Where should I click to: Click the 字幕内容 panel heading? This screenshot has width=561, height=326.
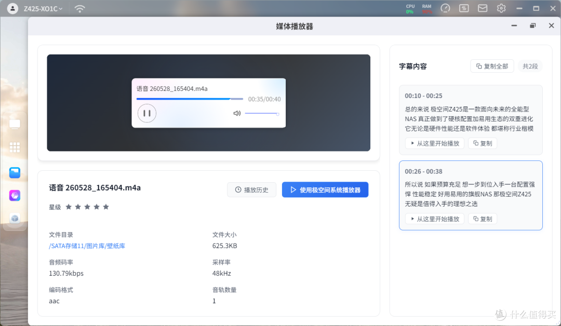[x=413, y=66]
